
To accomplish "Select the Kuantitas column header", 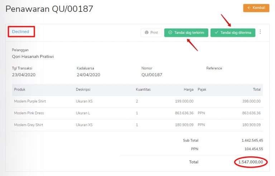I will [x=143, y=89].
